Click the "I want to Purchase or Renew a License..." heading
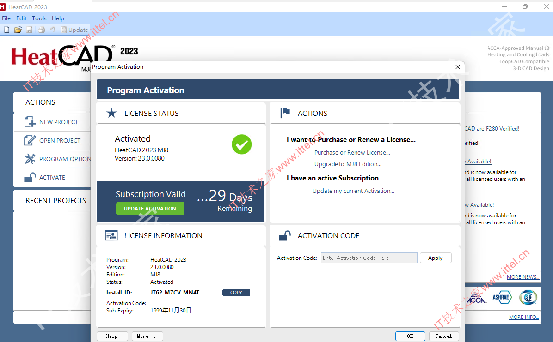 tap(351, 140)
